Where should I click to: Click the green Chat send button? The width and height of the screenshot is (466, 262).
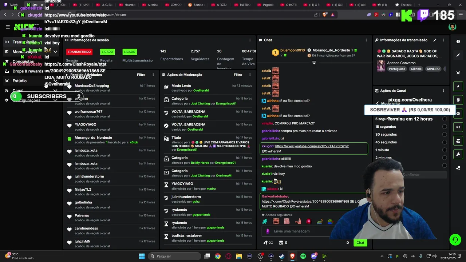360,243
